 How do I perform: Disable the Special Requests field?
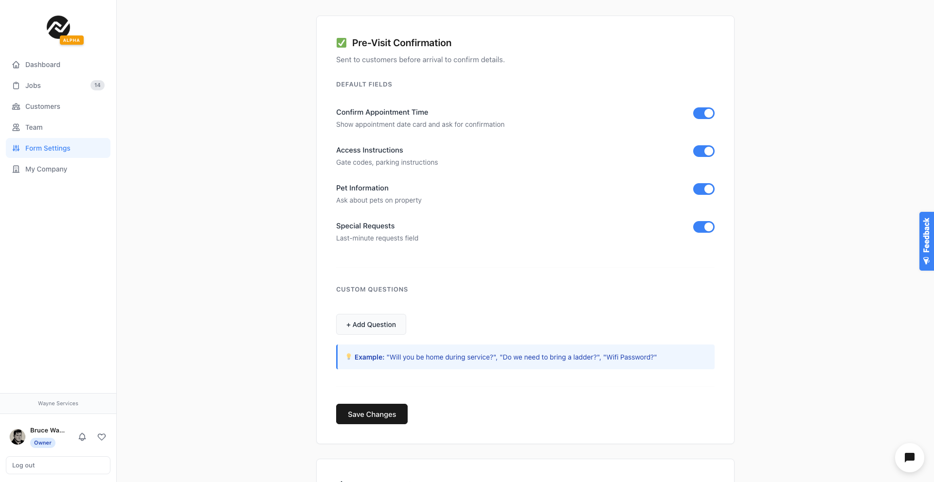pos(704,227)
